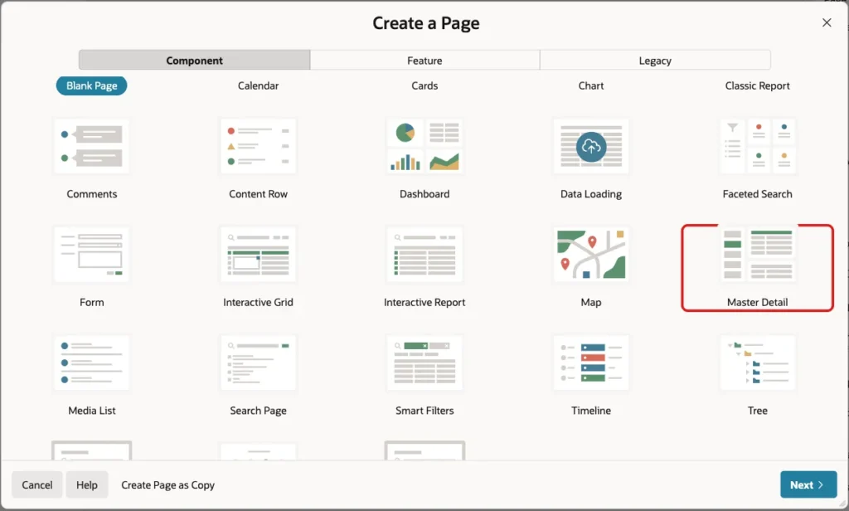Screen dimensions: 849x511
Task: Select the Blank Page option
Action: pyautogui.click(x=91, y=85)
